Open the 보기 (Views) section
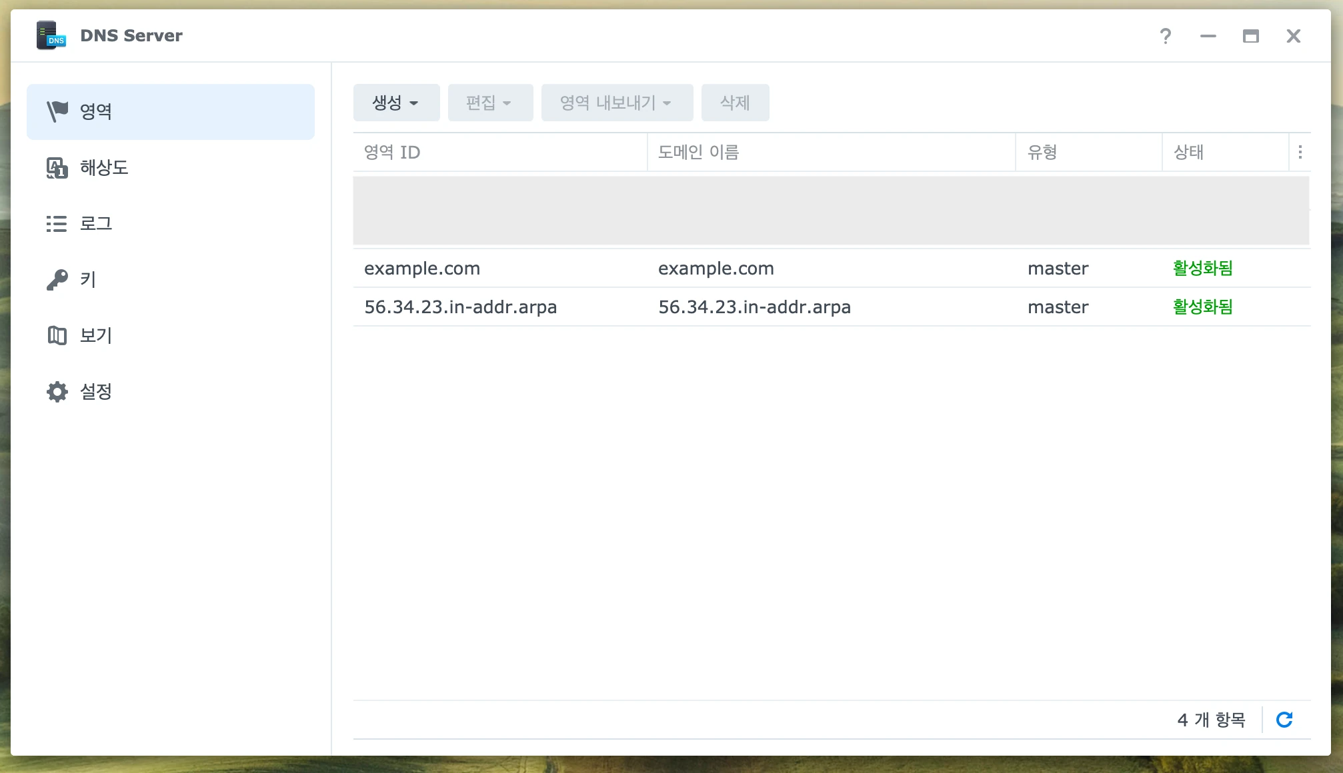This screenshot has height=773, width=1343. click(x=171, y=336)
